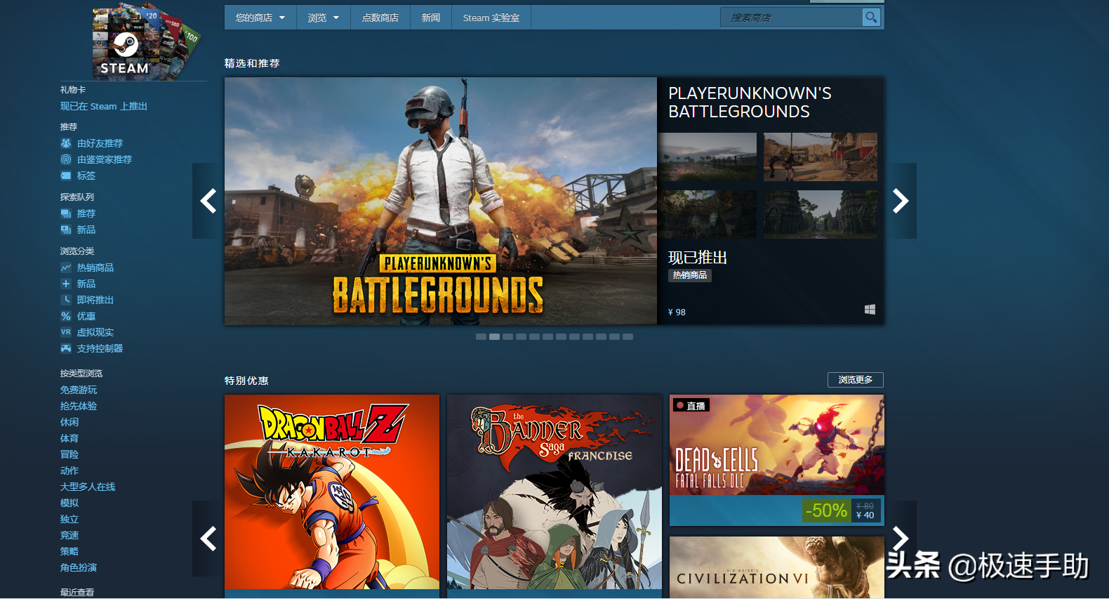Click the 热销商品 tag on PUBG panel
The height and width of the screenshot is (599, 1109).
(690, 275)
